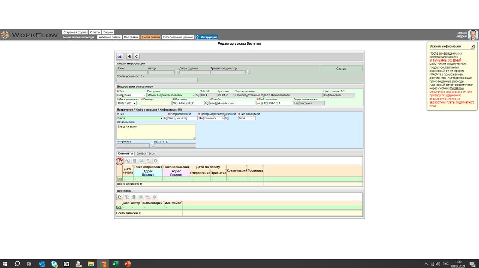Click new-record icon in Переписка section
479x268 pixels.
click(120, 197)
